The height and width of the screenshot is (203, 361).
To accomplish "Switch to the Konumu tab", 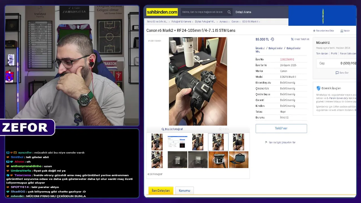I will pyautogui.click(x=184, y=191).
